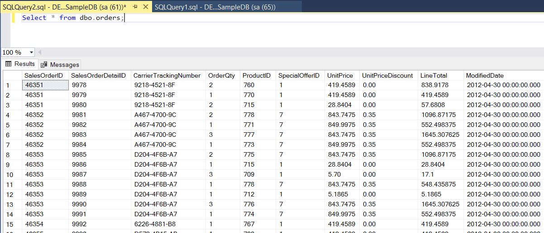Select the ModifiedDate column header
The height and width of the screenshot is (233, 544).
pyautogui.click(x=484, y=75)
